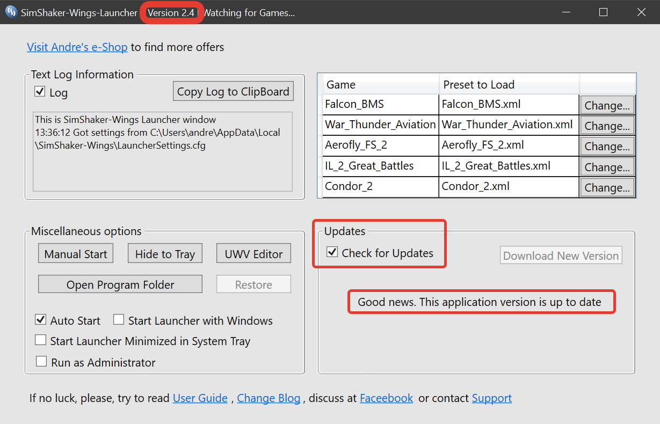Select the Condor_2 game cell
Image resolution: width=660 pixels, height=424 pixels.
(380, 187)
